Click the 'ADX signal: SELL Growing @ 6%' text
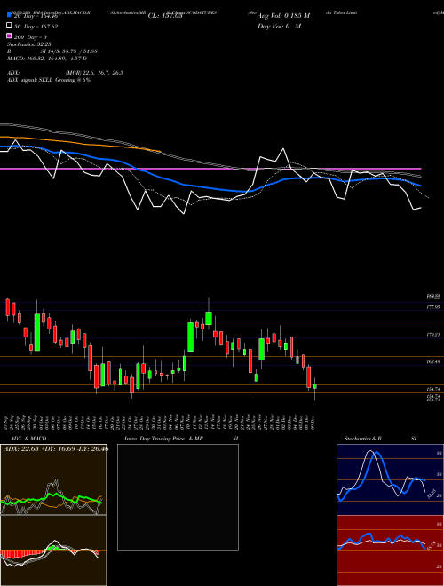 (49, 80)
